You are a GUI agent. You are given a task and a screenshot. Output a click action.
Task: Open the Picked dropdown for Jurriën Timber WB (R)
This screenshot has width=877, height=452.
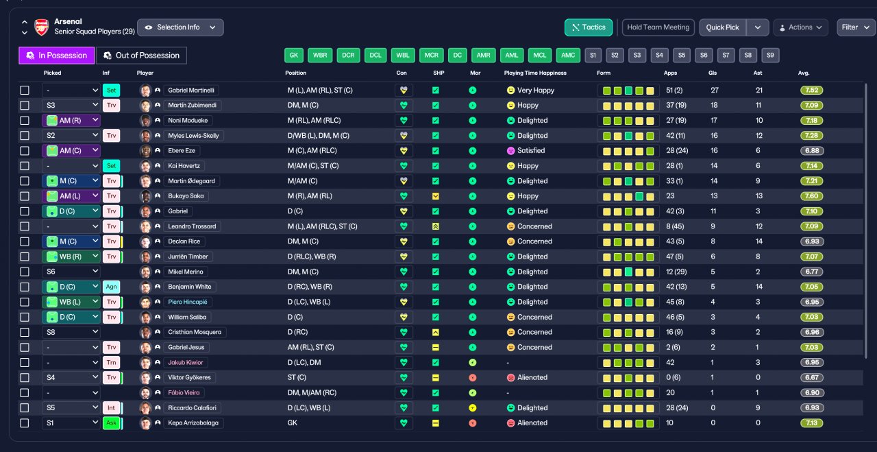tap(71, 257)
